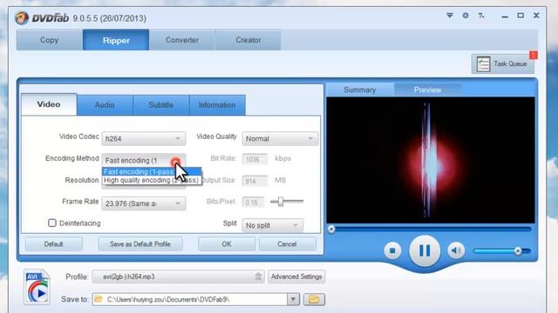
Task: Switch to the Copy tab
Action: point(49,40)
